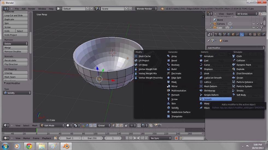Open the Edit Mode dropdown
This screenshot has height=150, width=268.
point(52,125)
